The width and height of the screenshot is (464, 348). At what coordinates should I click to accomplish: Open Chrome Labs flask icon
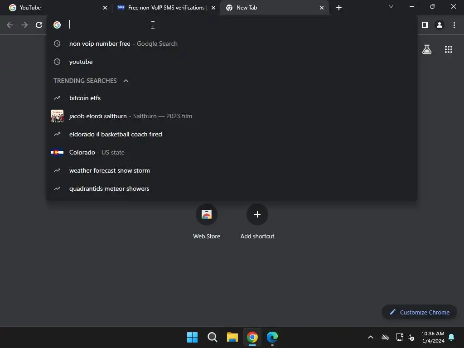427,49
